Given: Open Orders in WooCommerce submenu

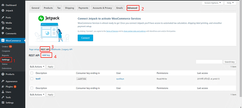Looking at the screenshot, I should pyautogui.click(x=5, y=47).
